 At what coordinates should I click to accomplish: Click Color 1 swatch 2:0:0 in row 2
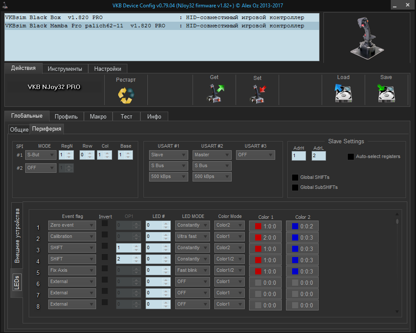[265, 237]
